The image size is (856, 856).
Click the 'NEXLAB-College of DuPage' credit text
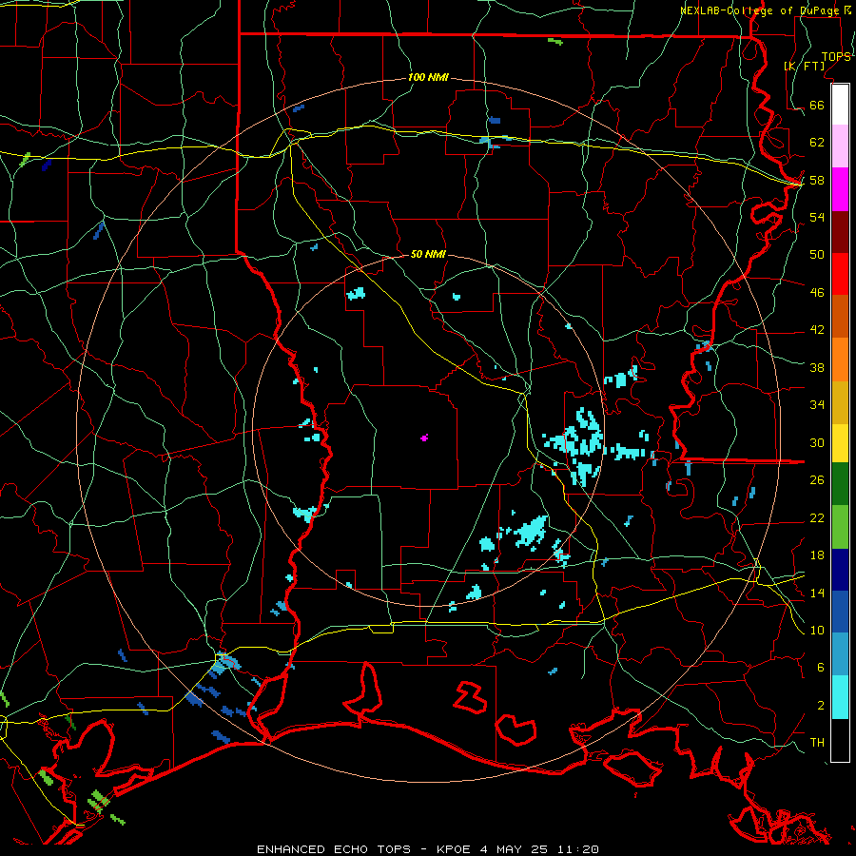tap(759, 10)
